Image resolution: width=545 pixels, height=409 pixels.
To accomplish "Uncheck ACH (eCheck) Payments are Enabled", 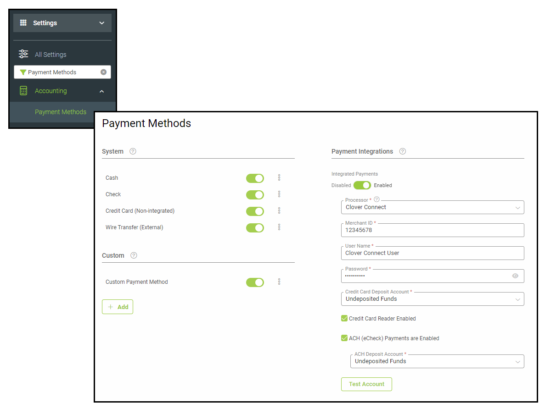I will point(344,338).
